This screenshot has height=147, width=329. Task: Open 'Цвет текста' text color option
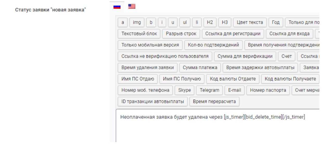[x=250, y=22]
